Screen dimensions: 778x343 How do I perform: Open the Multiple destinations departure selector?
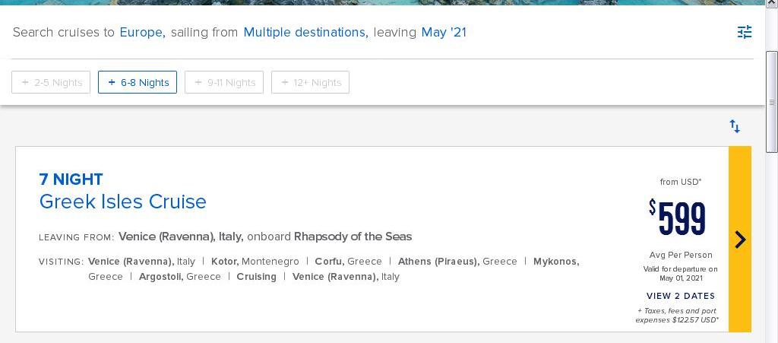[305, 33]
